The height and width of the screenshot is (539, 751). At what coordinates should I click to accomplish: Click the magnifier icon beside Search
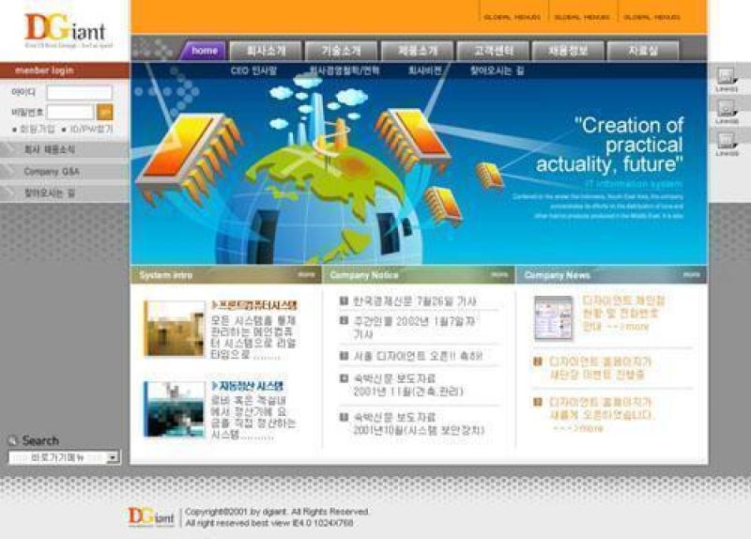coord(13,440)
